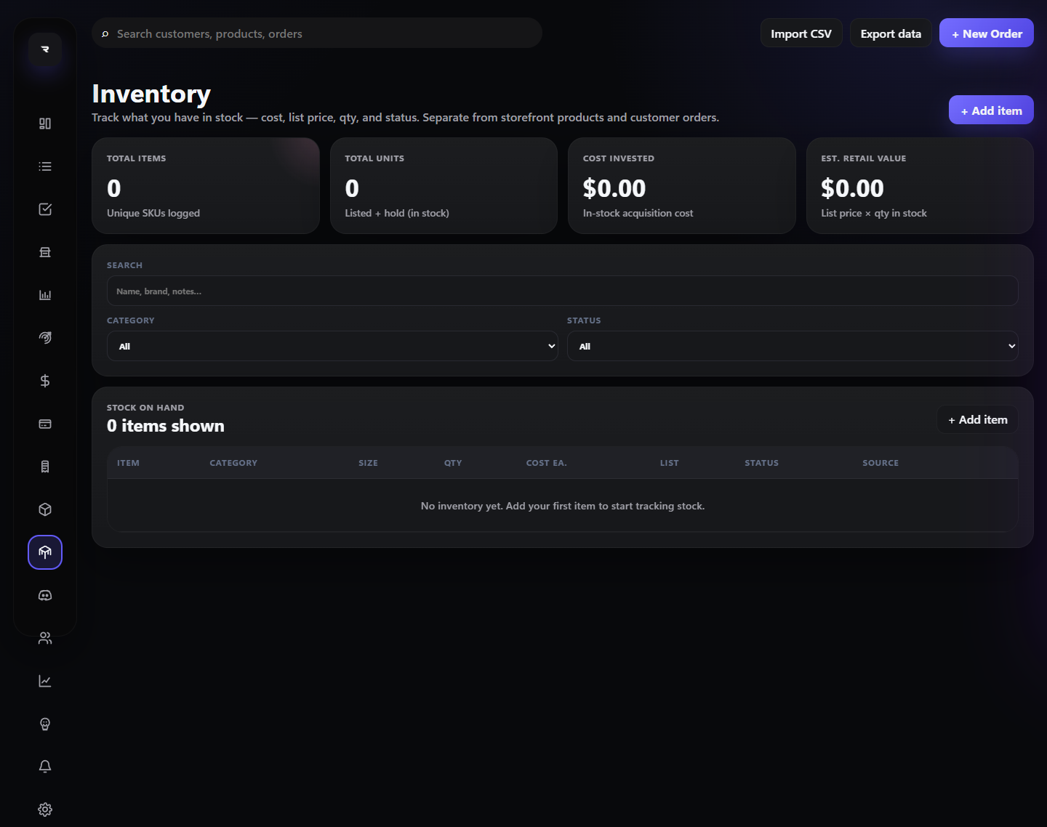The width and height of the screenshot is (1047, 827).
Task: Open the Category filter dropdown
Action: pos(332,346)
